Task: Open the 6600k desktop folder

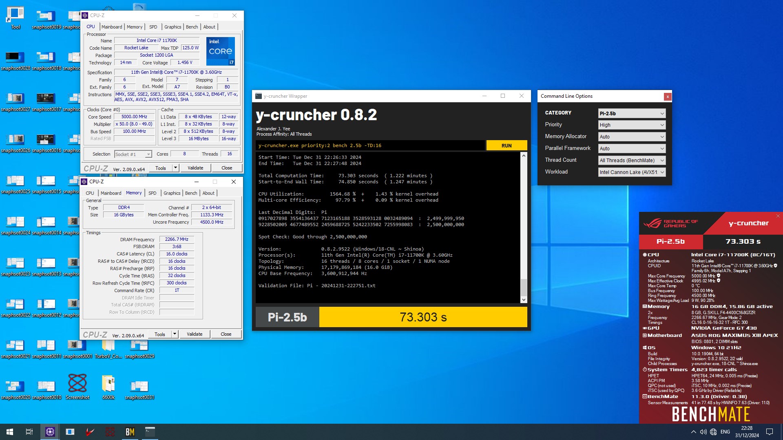Action: [108, 387]
